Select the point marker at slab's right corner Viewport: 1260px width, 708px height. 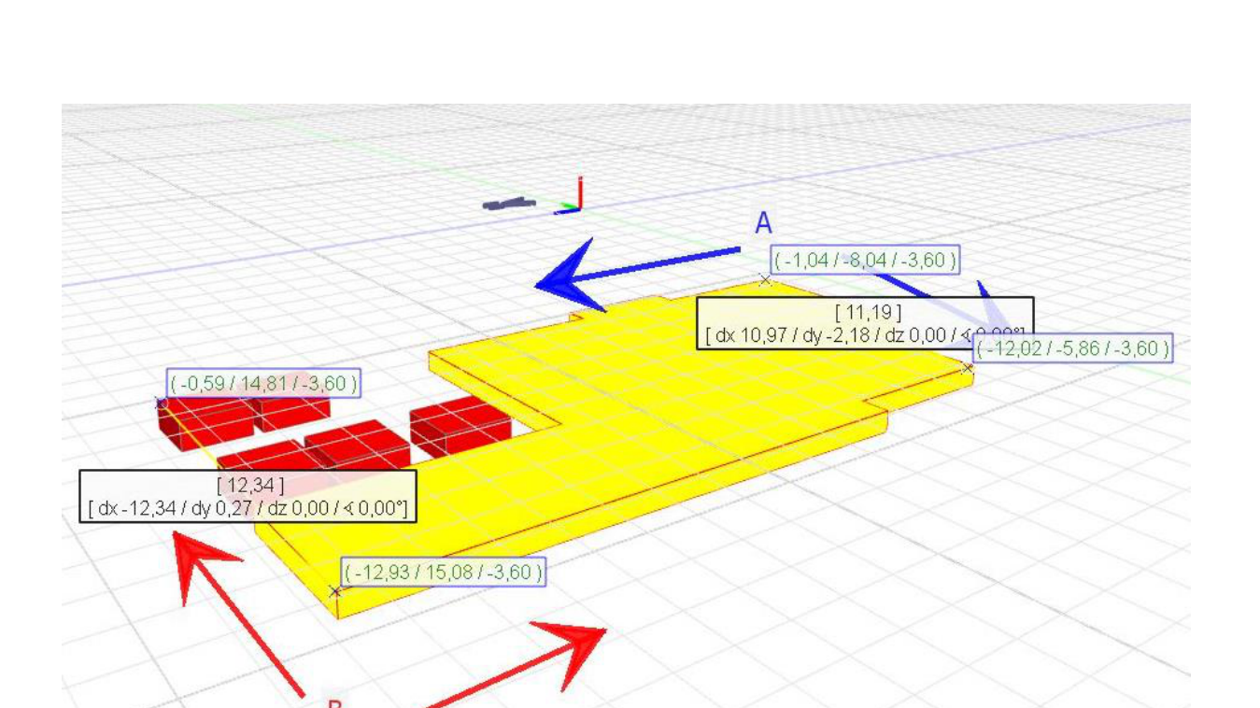point(967,368)
